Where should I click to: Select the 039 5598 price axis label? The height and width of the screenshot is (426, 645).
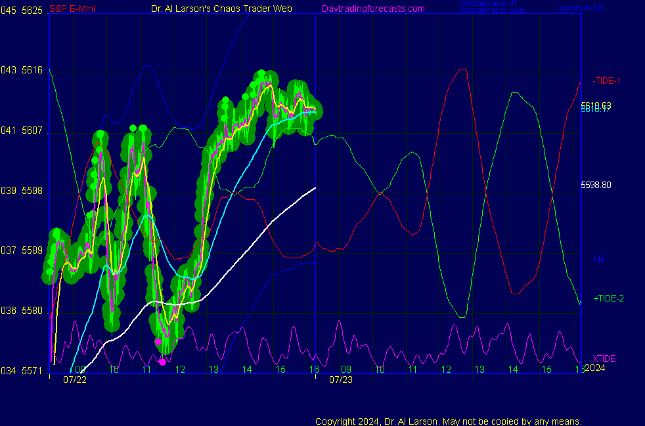pos(22,191)
